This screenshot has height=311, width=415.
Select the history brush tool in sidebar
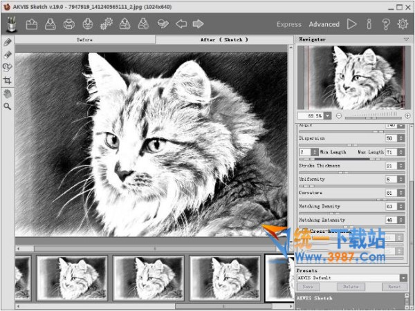tap(8, 67)
